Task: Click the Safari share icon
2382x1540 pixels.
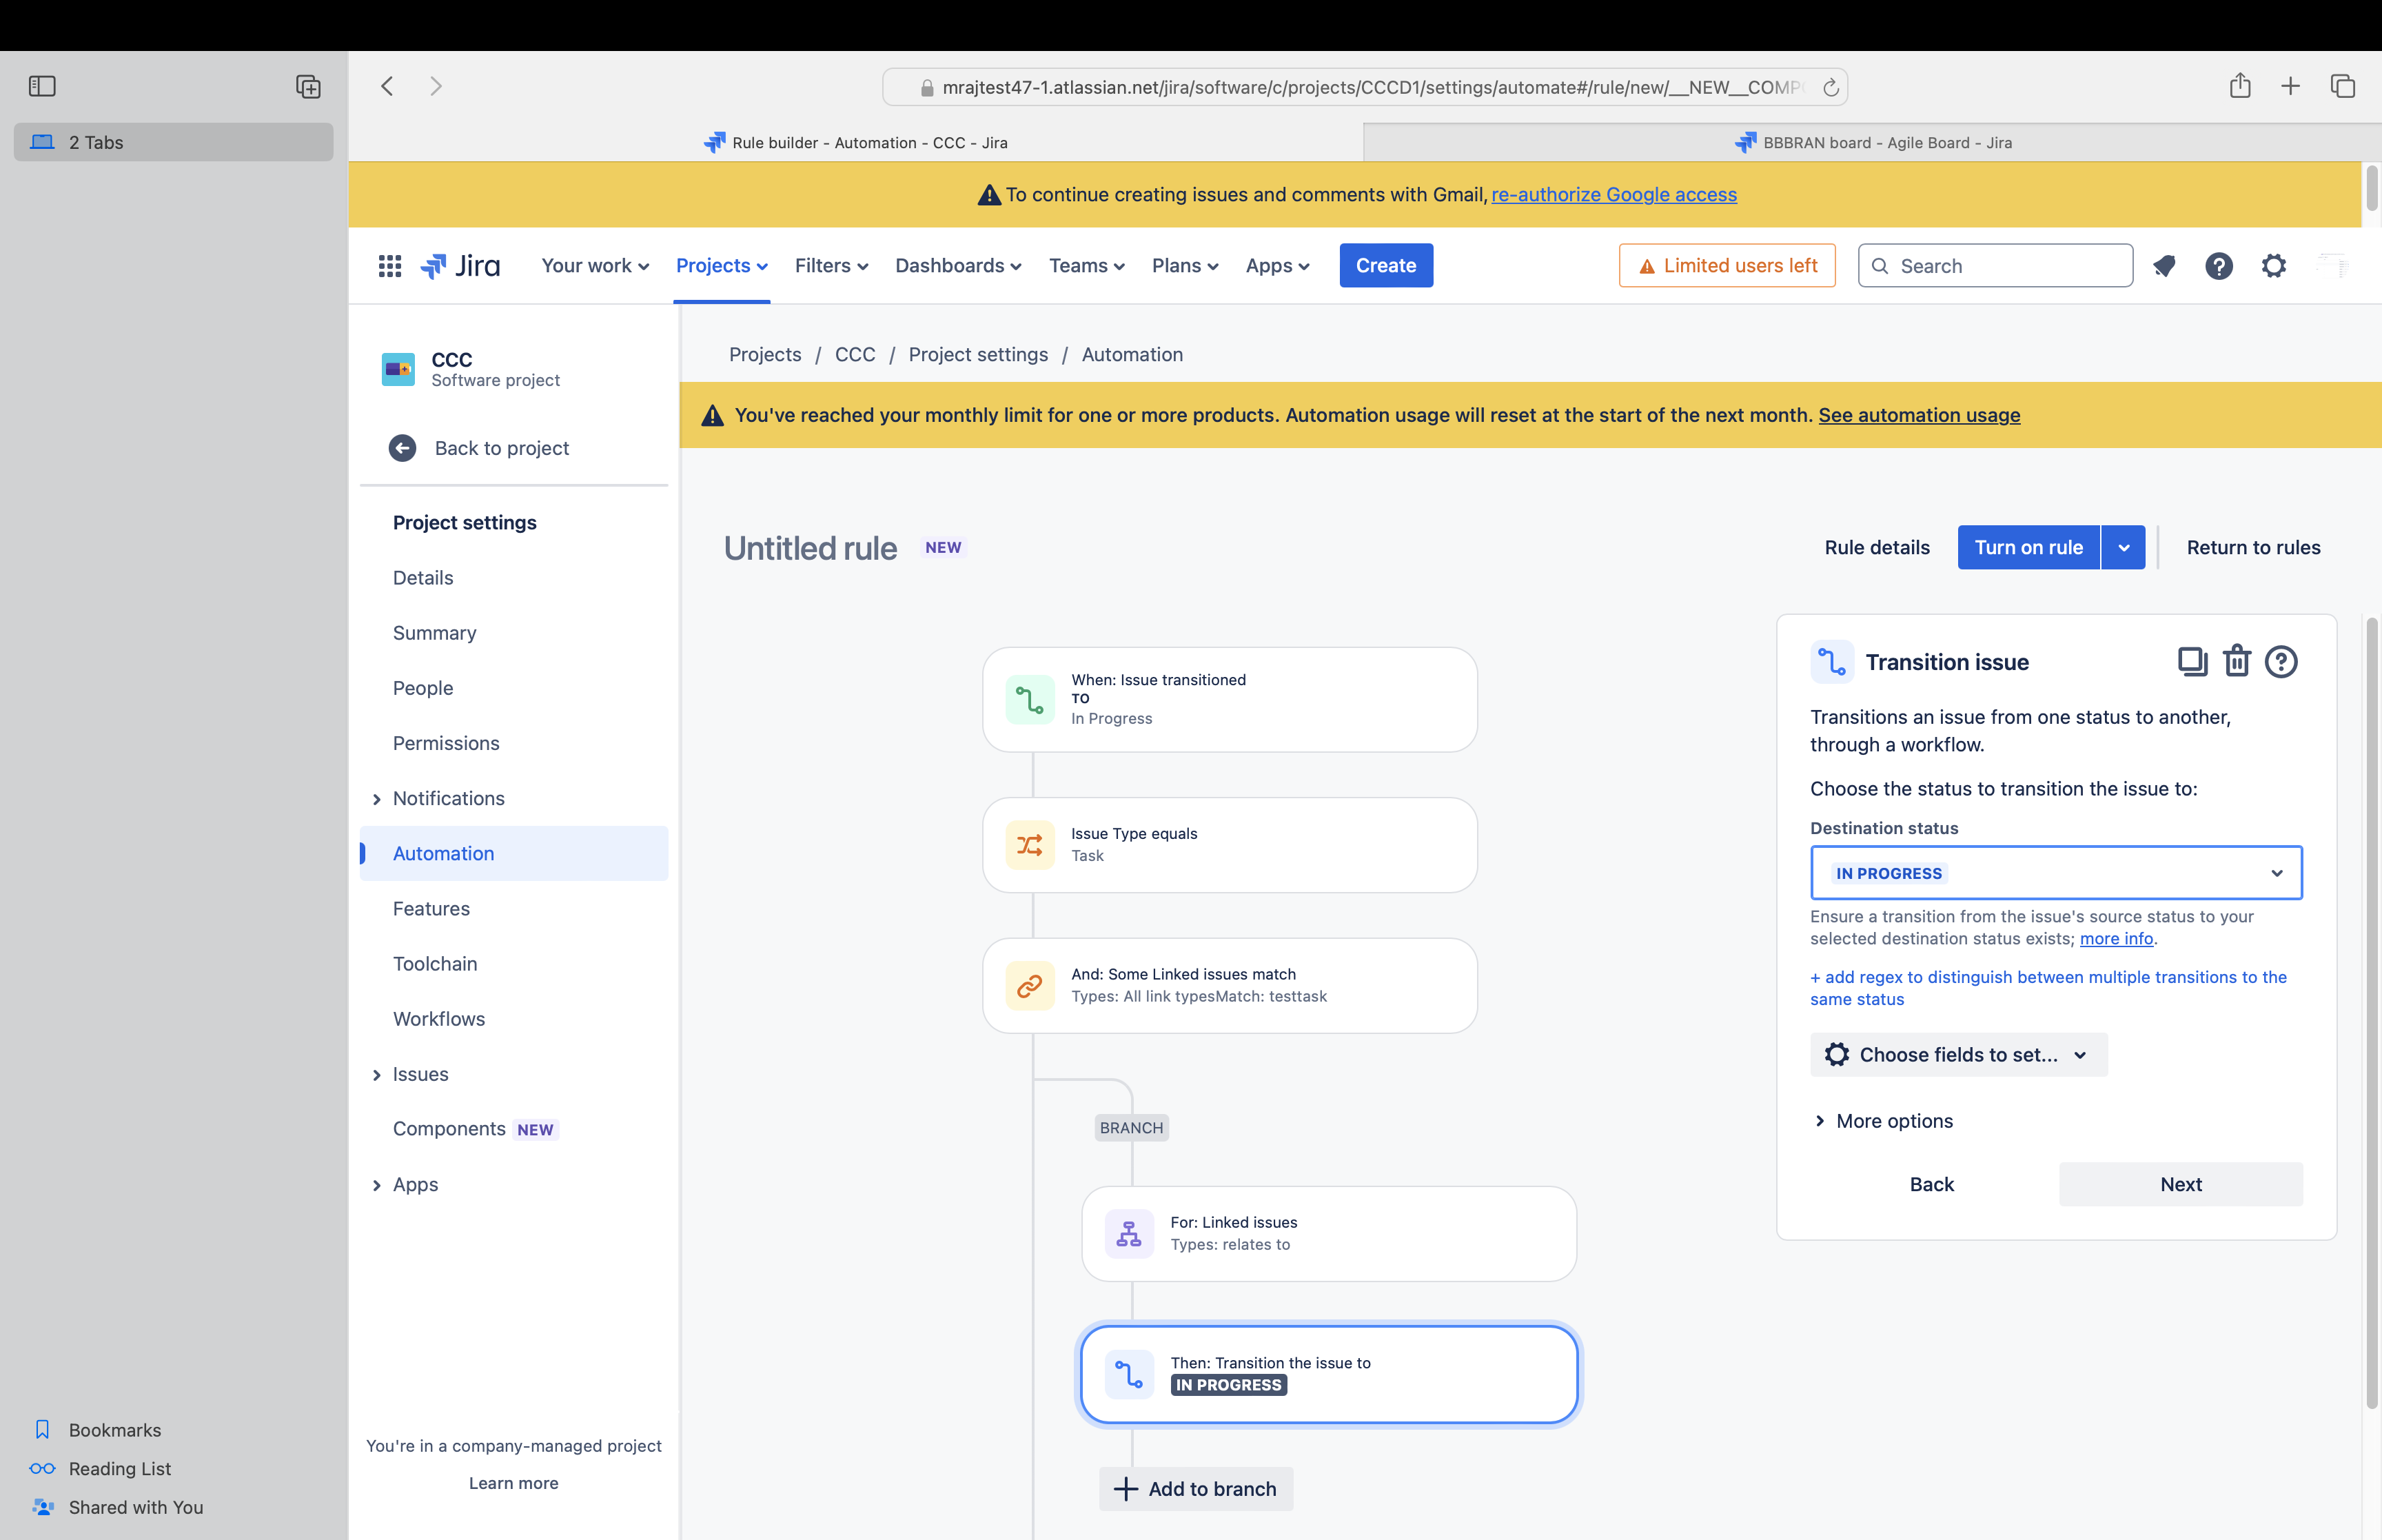Action: [2239, 86]
